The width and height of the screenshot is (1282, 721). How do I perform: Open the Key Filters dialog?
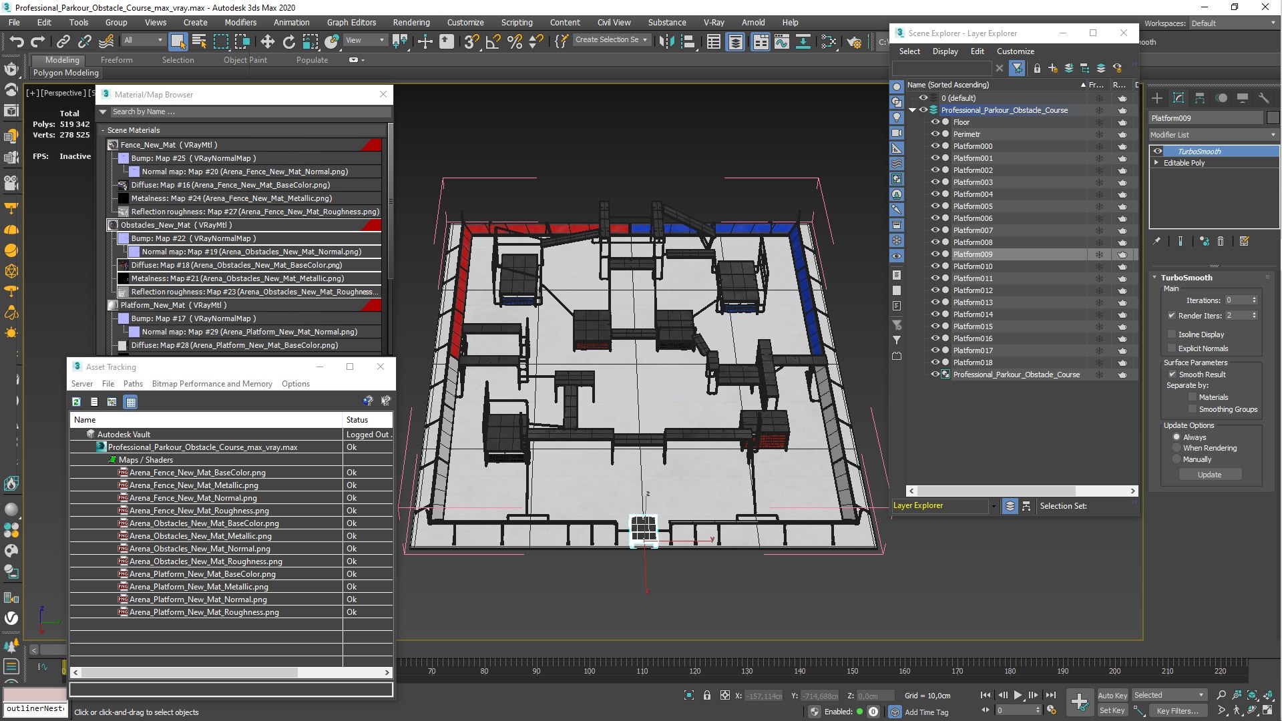coord(1178,711)
